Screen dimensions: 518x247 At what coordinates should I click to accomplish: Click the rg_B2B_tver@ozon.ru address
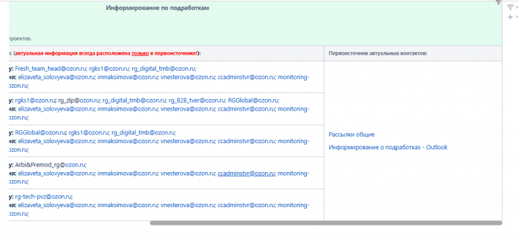point(197,101)
